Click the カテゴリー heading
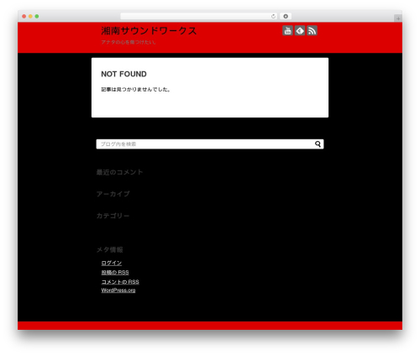Viewport: 420px width, 355px height. [x=113, y=216]
